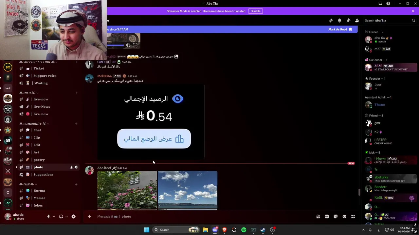Open the Edit channel
Viewport: 419px width, 235px height.
click(x=48, y=145)
